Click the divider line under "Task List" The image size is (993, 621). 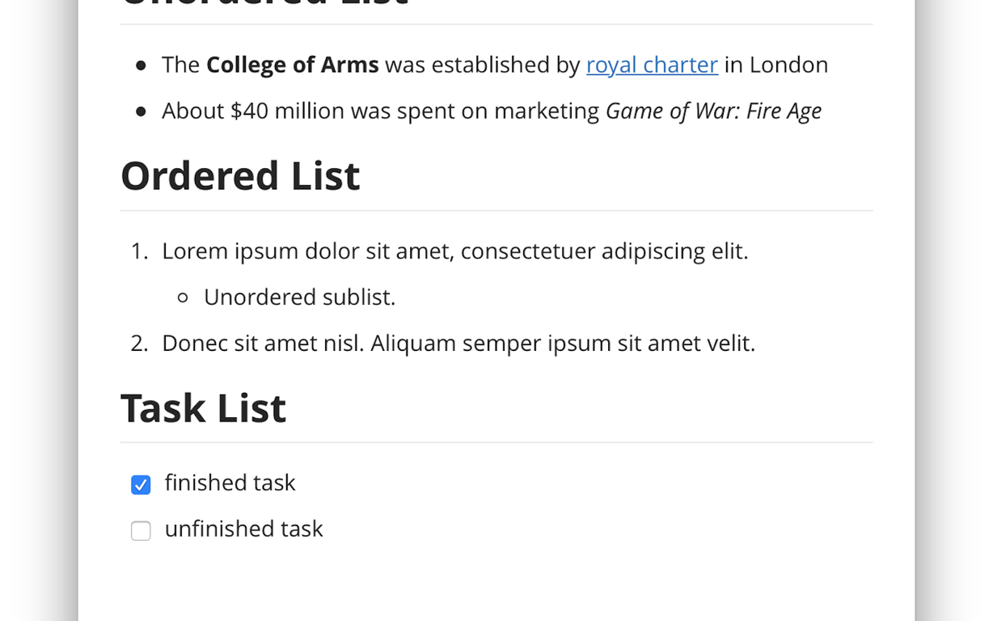(x=496, y=442)
